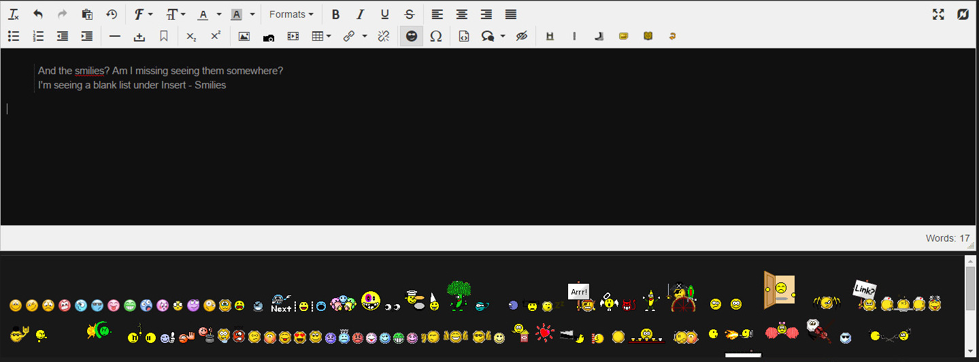Insert the 'Arrr!' sign smiley
979x362 pixels.
(x=582, y=298)
